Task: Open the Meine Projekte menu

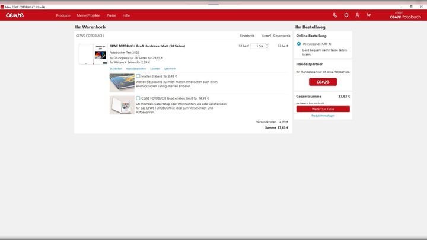Action: pyautogui.click(x=88, y=15)
